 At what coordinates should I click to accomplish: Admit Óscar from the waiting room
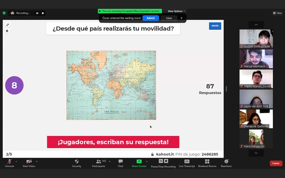point(151,18)
